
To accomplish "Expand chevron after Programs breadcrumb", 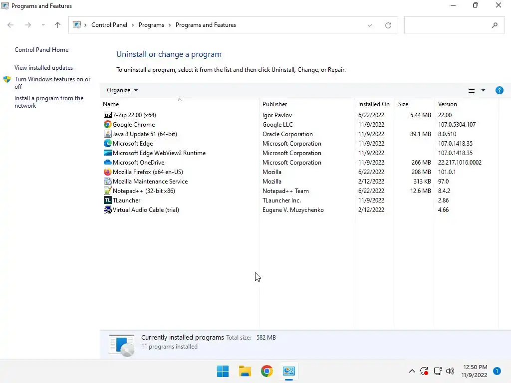I will click(170, 25).
